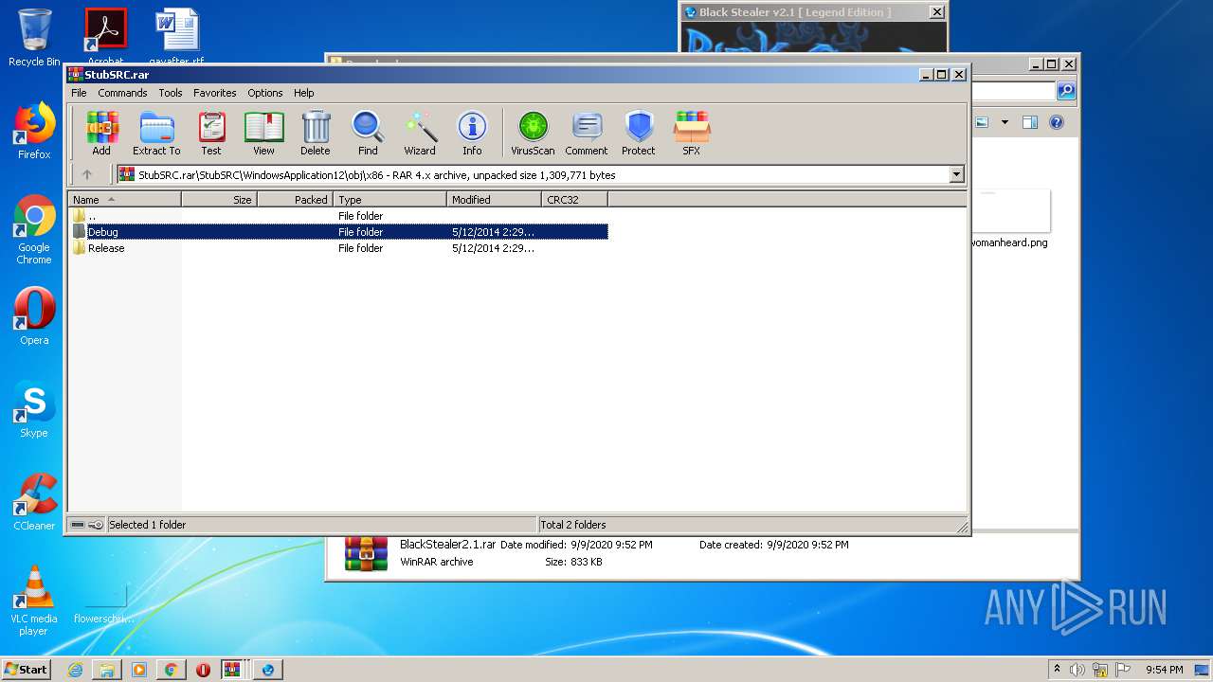Image resolution: width=1213 pixels, height=682 pixels.
Task: Sort by CRC32 column header
Action: pos(574,200)
